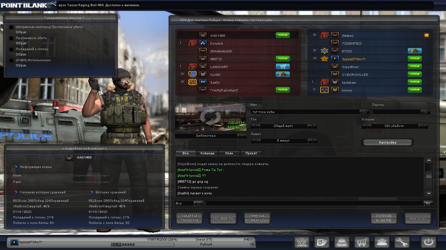Click the power exit icon

[x=429, y=243]
